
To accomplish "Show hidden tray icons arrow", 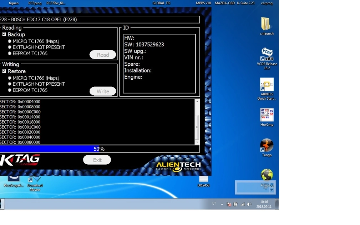I will click(x=222, y=204).
